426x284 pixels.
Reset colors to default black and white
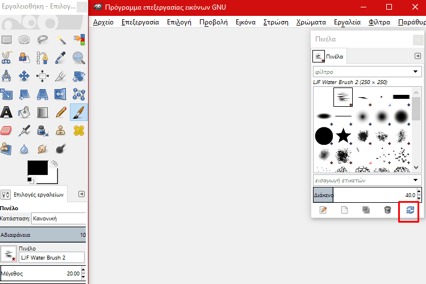point(31,180)
